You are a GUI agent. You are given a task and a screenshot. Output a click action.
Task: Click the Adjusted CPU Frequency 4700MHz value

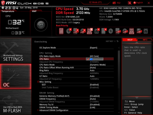point(94,62)
